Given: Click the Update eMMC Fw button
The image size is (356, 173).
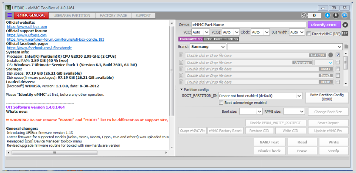Looking at the screenshot, I should (328, 131).
